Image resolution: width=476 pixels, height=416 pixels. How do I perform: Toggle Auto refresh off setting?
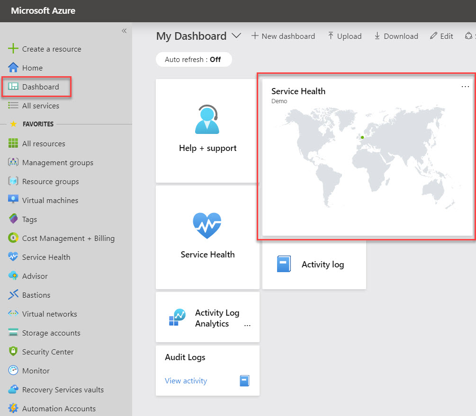click(x=194, y=59)
